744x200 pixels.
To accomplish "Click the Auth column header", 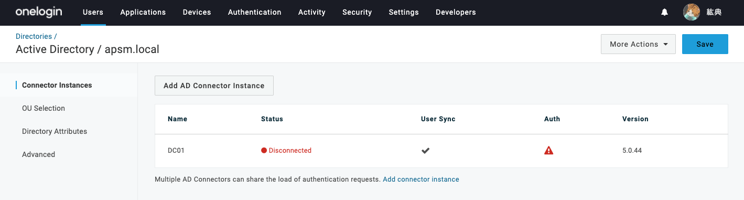I will [x=552, y=119].
